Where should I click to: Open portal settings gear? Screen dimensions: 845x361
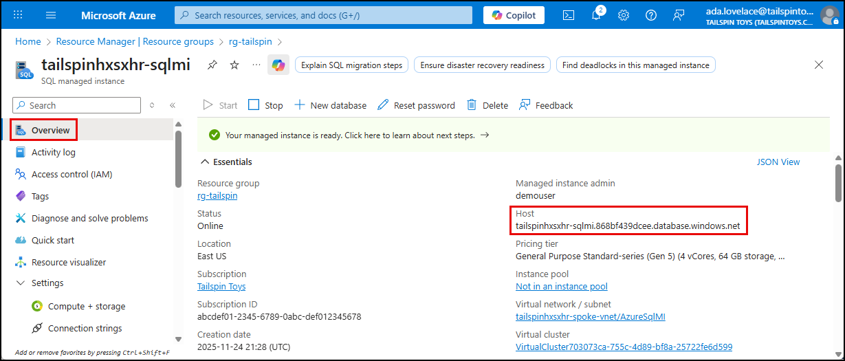(624, 15)
